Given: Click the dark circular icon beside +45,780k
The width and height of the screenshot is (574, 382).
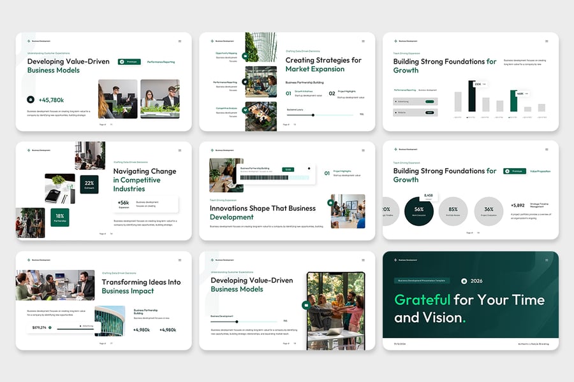Looking at the screenshot, I should pyautogui.click(x=30, y=100).
